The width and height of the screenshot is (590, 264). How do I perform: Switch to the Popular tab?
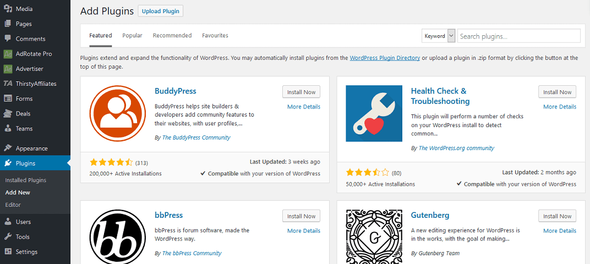pyautogui.click(x=132, y=36)
